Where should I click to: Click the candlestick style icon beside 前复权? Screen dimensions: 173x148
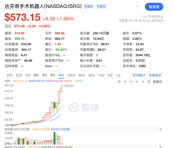click(149, 82)
